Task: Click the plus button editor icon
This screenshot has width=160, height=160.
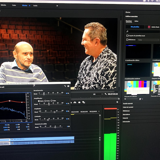Action: point(117,102)
